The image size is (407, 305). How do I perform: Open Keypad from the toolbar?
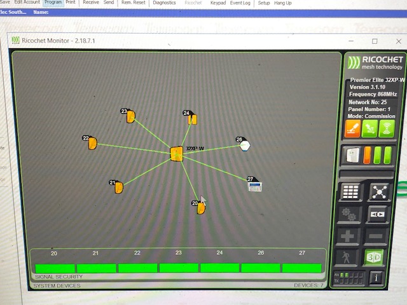pos(218,3)
